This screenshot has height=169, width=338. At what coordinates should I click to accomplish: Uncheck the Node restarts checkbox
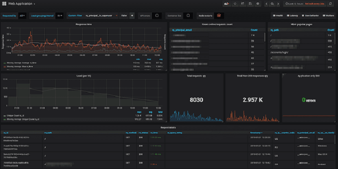coord(219,16)
